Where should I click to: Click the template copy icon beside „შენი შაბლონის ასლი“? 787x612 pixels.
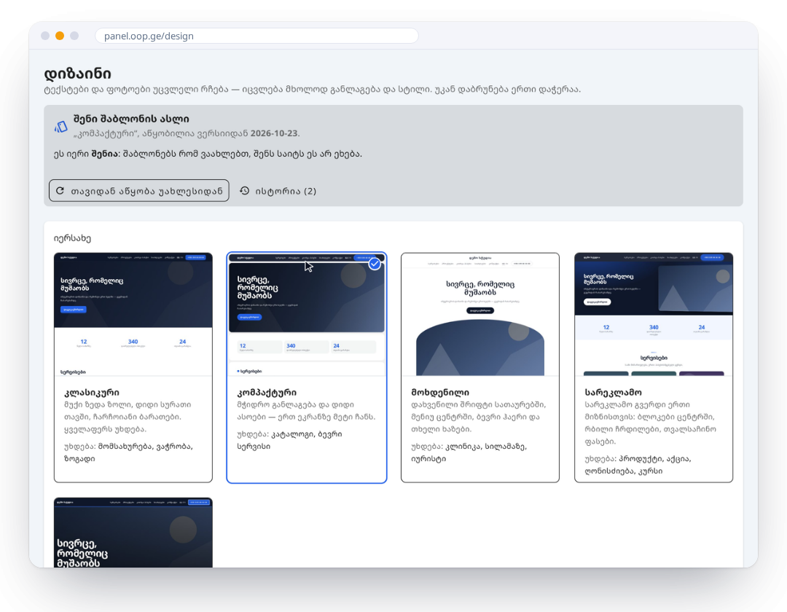click(60, 127)
